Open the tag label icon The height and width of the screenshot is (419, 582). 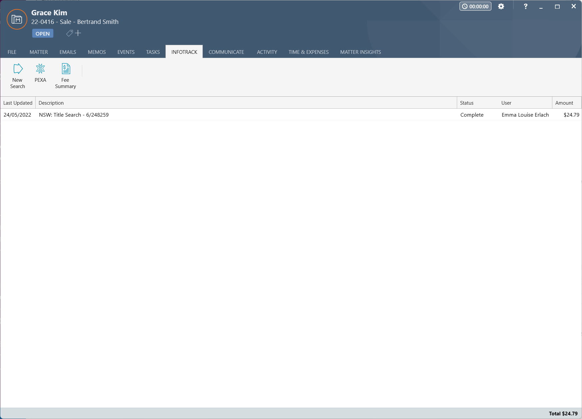pos(70,33)
